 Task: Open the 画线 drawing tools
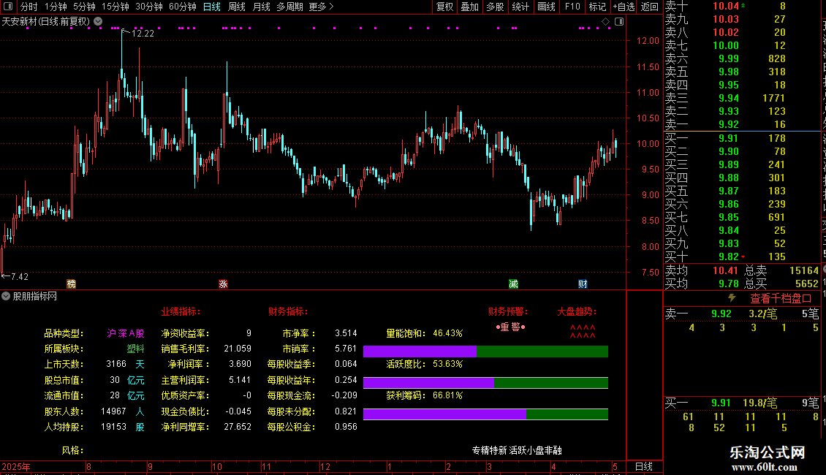pos(546,7)
